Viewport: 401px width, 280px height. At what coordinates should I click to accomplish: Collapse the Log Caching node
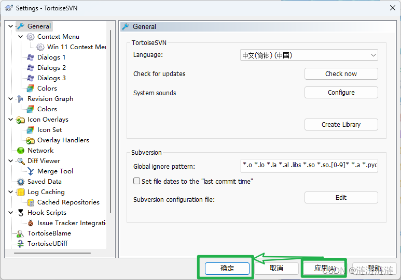point(11,192)
